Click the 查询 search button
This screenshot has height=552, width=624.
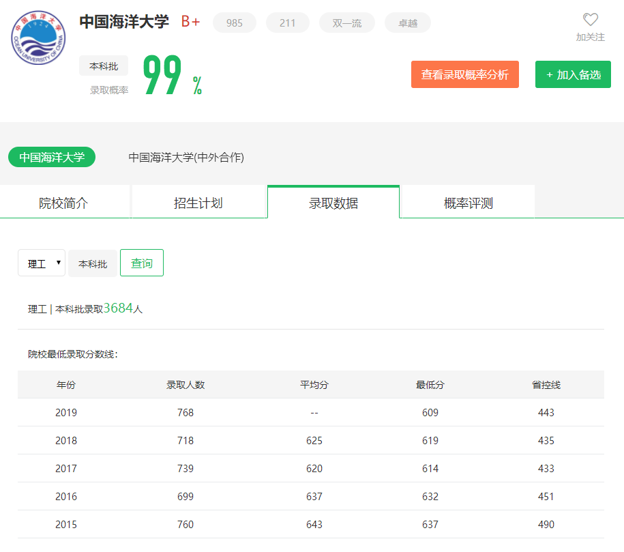[x=142, y=263]
